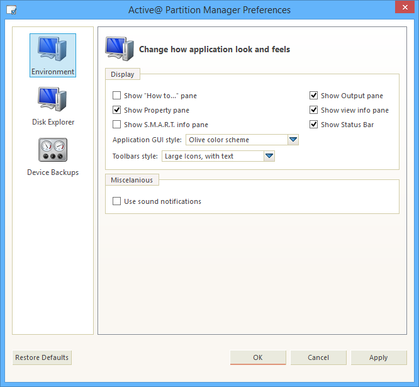Apply the preference changes
The image size is (419, 387).
tap(379, 357)
